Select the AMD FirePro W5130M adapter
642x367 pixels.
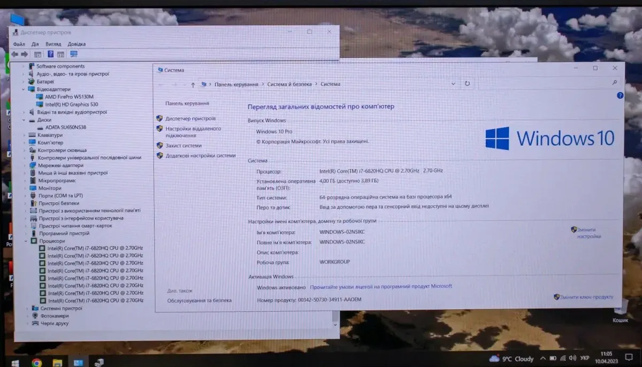pyautogui.click(x=65, y=97)
